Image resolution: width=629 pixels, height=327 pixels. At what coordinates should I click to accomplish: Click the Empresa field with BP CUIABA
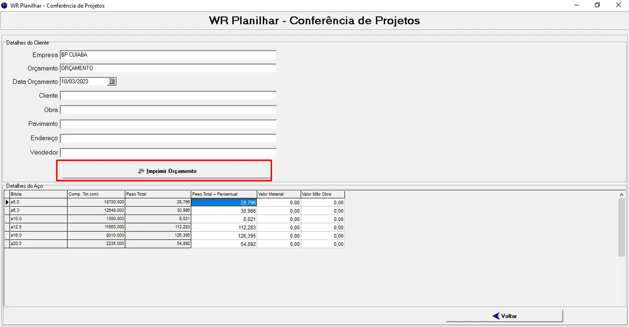168,55
